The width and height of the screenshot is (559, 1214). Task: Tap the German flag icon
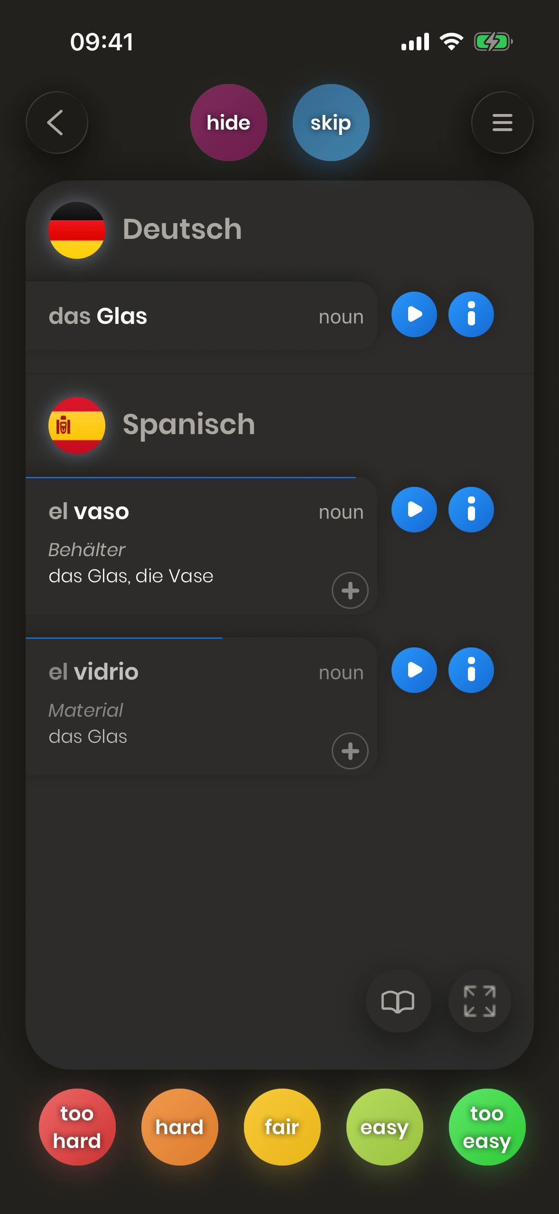(x=77, y=230)
